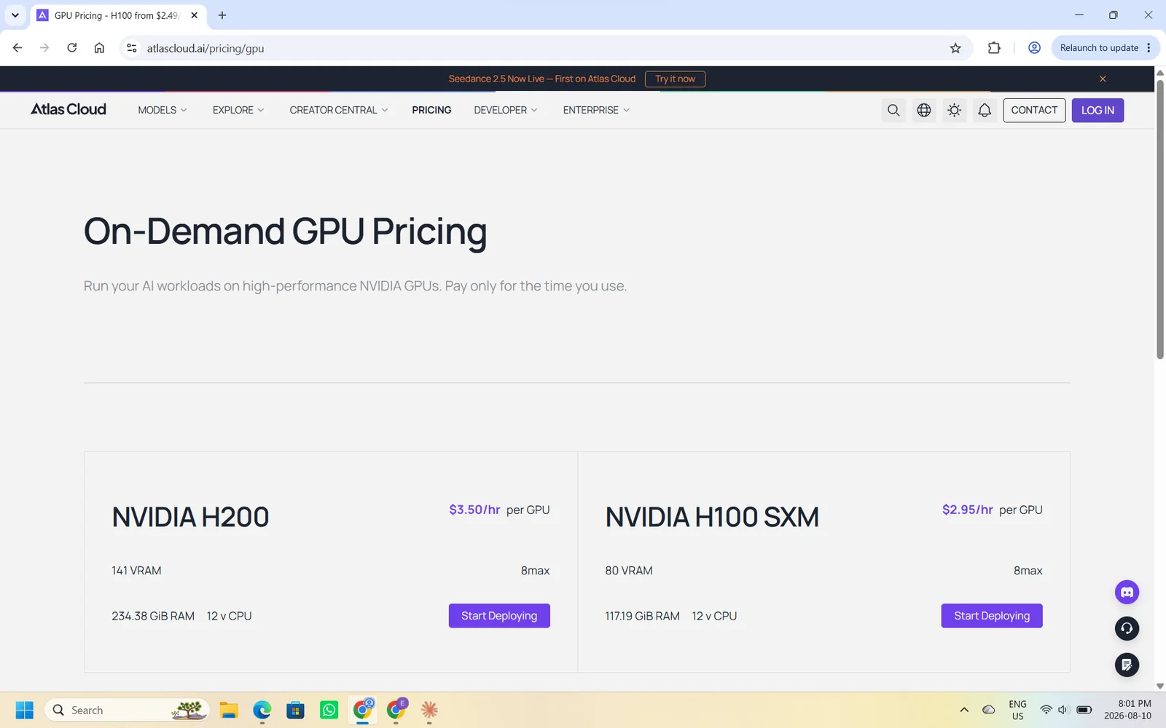
Task: Click the Atlas Cloud logo
Action: click(x=69, y=109)
